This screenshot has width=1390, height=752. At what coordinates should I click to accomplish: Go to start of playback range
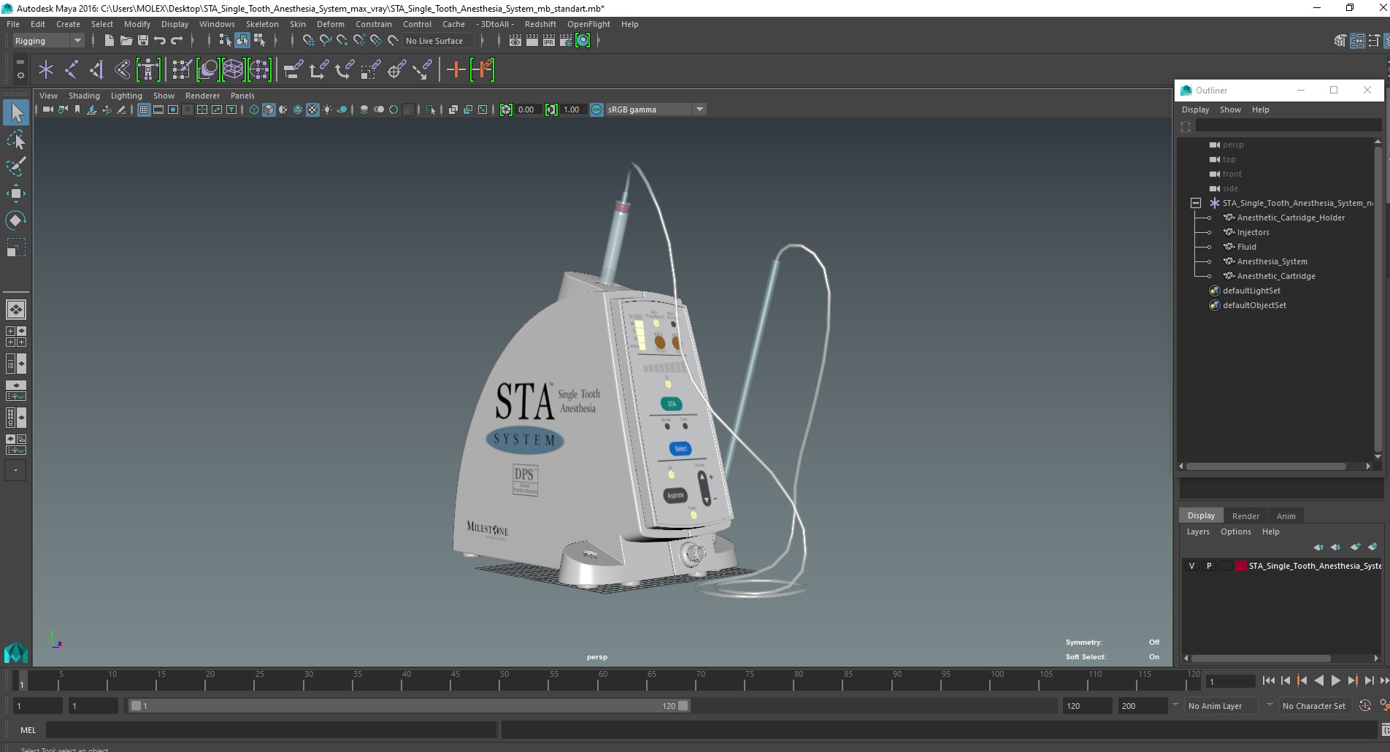pyautogui.click(x=1268, y=680)
